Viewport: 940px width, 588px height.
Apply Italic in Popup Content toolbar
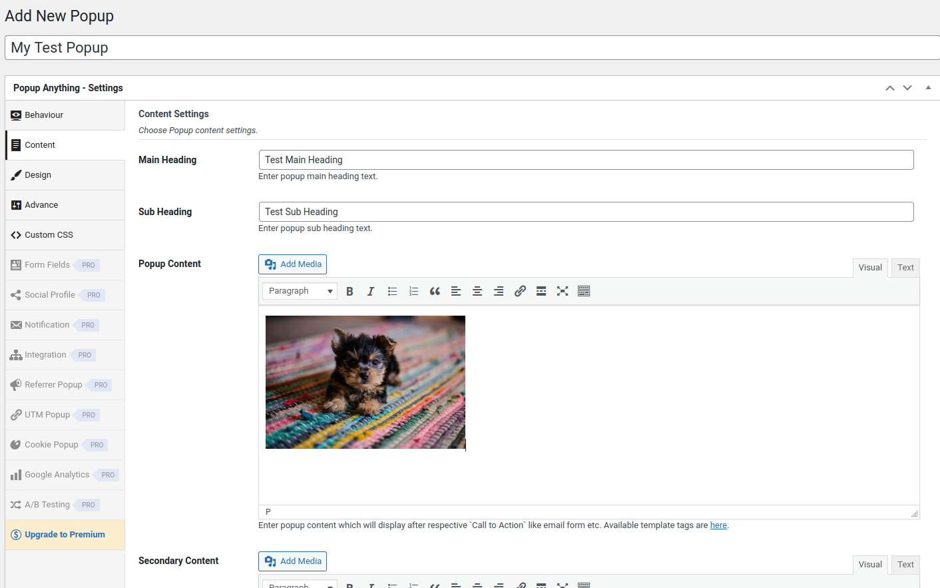pos(371,291)
